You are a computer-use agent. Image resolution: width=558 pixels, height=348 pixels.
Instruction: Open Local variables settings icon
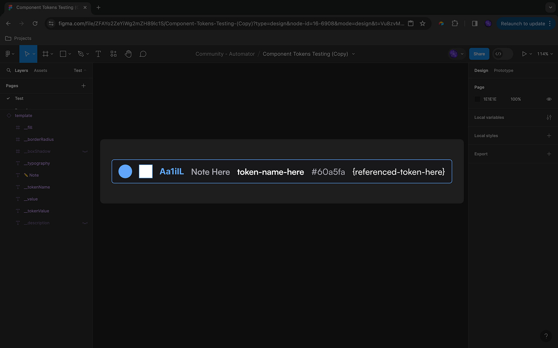[549, 118]
